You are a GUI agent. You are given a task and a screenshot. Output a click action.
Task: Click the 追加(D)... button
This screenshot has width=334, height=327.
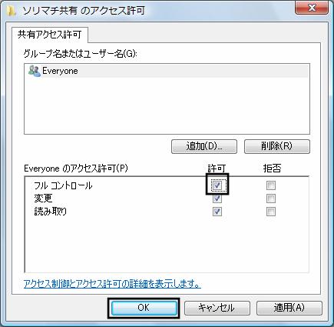[204, 146]
